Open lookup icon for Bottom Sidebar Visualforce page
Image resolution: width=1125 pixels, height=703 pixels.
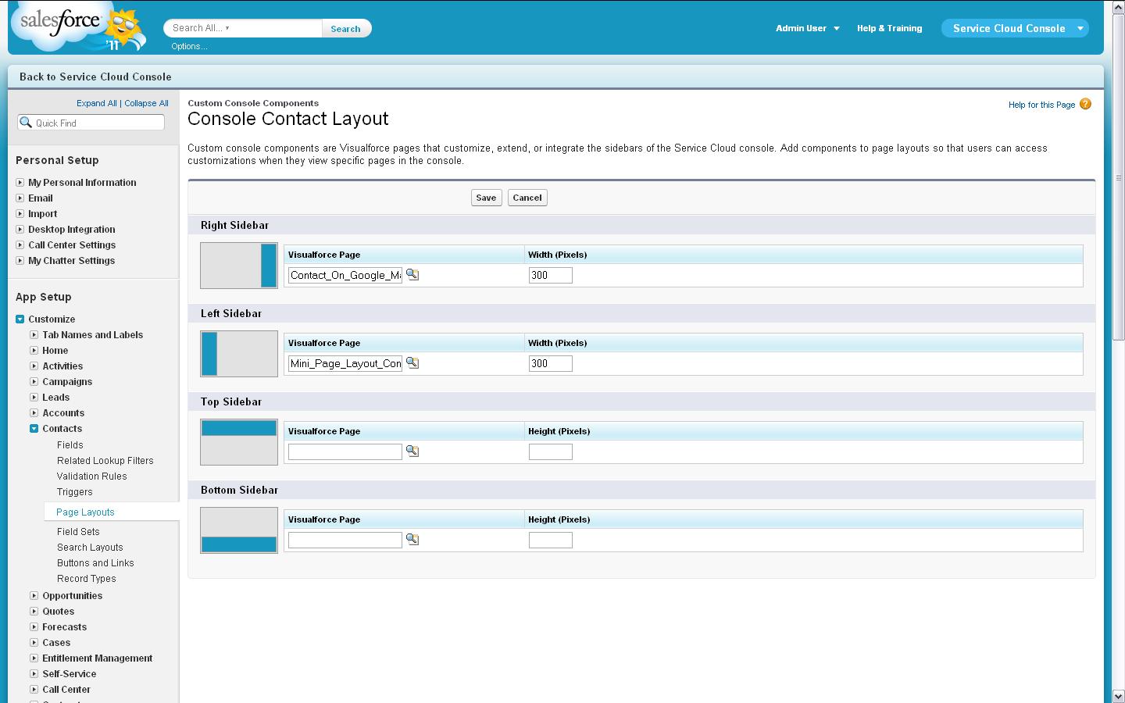point(412,540)
